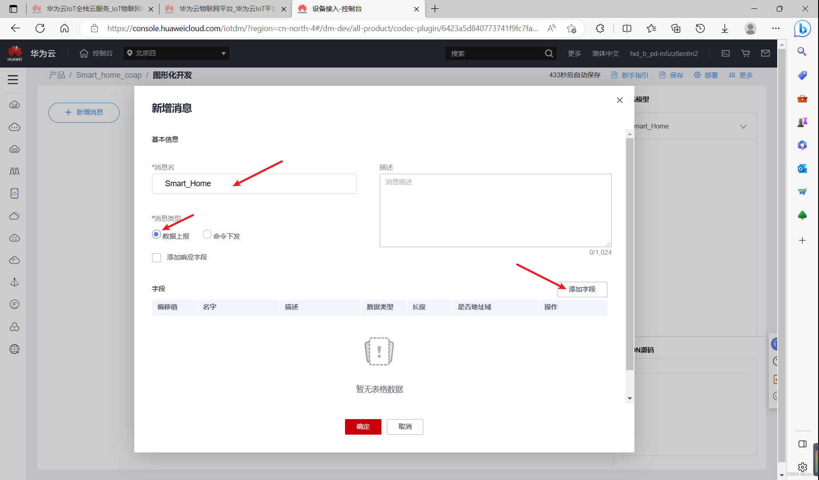Open the browser extensions puzzle icon
This screenshot has width=819, height=480.
coord(600,28)
